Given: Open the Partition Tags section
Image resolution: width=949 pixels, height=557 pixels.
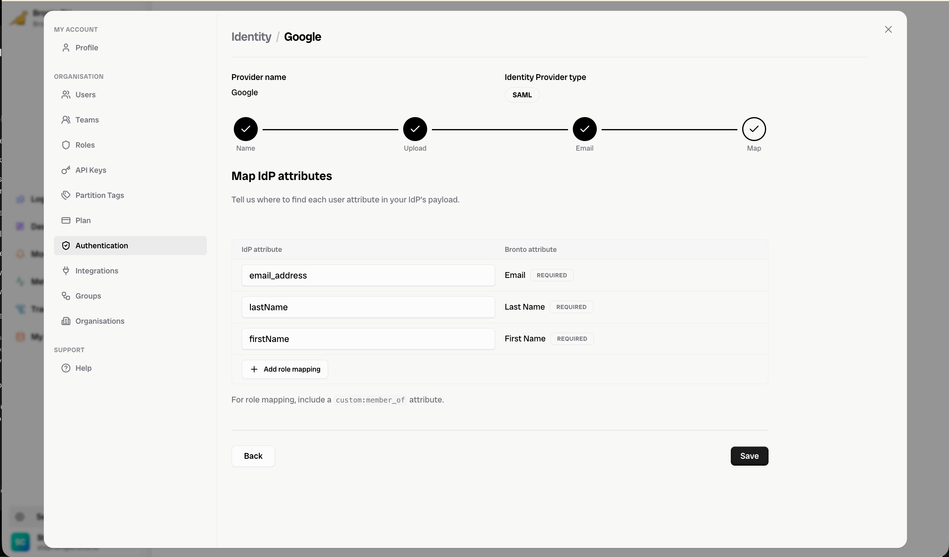Looking at the screenshot, I should (x=130, y=195).
